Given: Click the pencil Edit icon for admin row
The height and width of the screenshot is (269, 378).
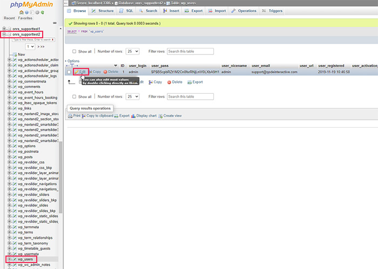Looking at the screenshot, I should click(77, 72).
